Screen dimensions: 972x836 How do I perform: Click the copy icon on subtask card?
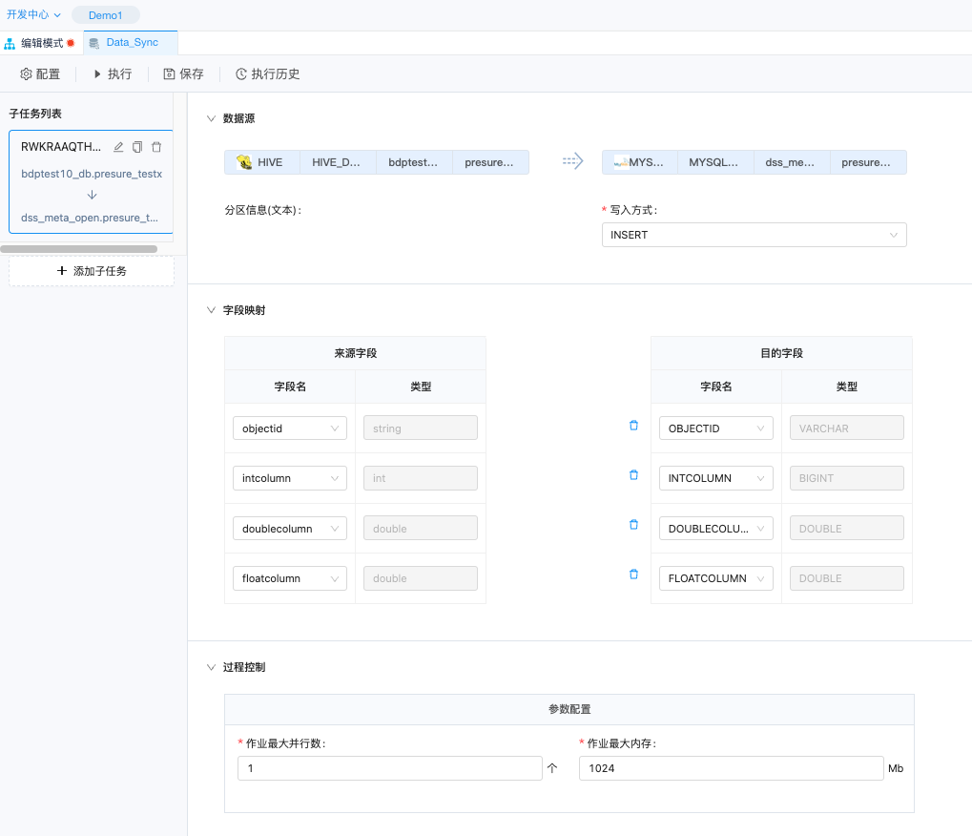[137, 147]
